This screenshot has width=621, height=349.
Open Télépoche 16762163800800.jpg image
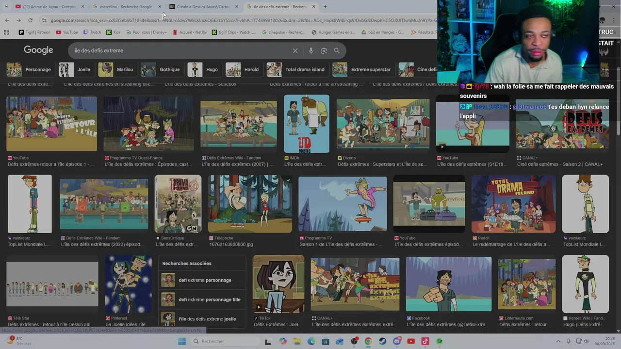(250, 204)
